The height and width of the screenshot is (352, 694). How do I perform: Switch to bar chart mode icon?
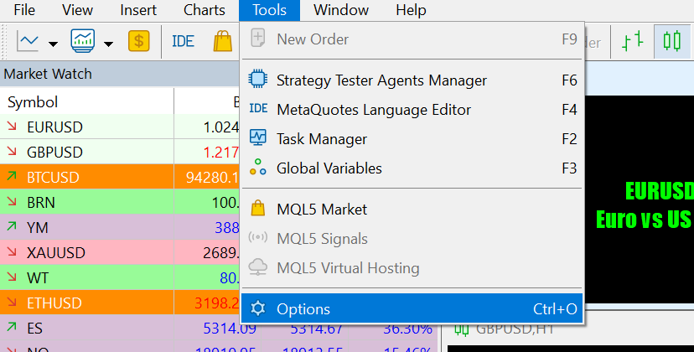pyautogui.click(x=633, y=41)
